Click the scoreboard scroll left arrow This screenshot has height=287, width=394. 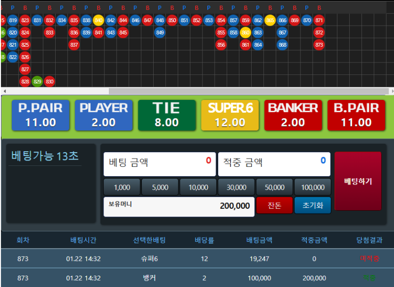click(x=4, y=91)
